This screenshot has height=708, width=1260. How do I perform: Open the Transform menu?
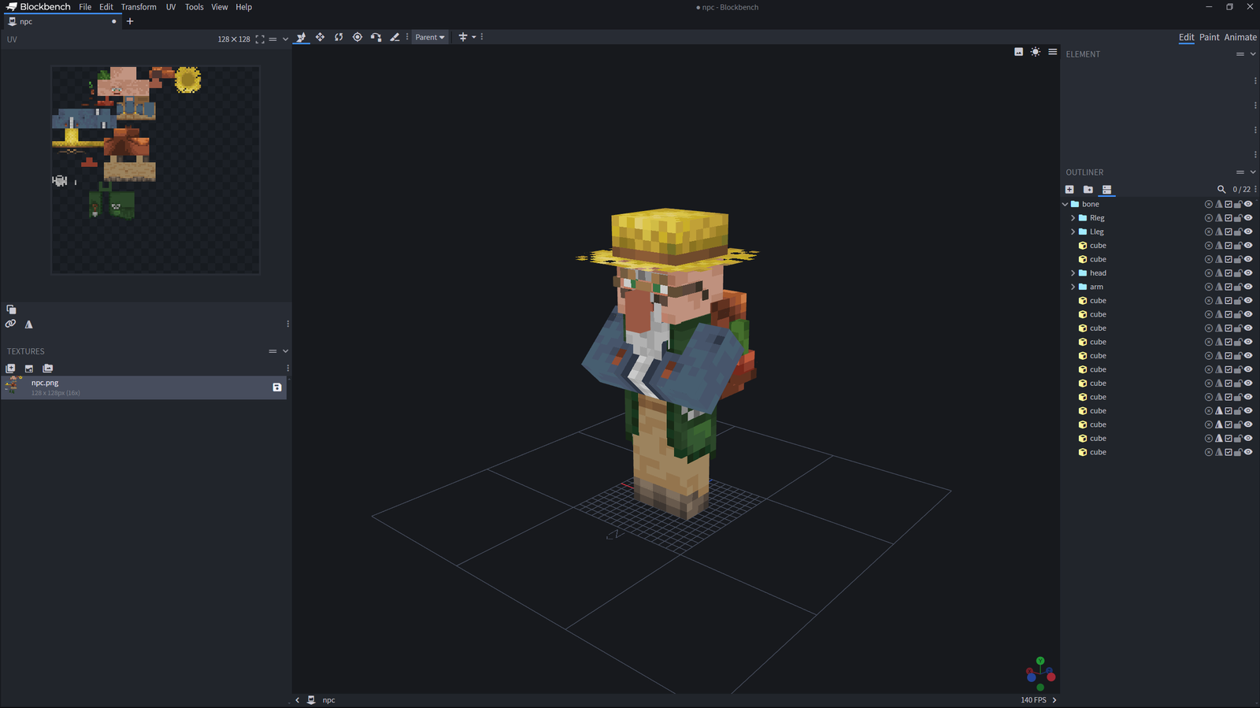(x=139, y=7)
